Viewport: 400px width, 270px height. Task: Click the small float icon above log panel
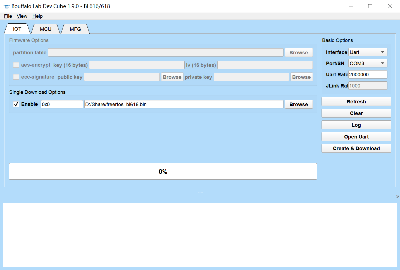(x=397, y=197)
